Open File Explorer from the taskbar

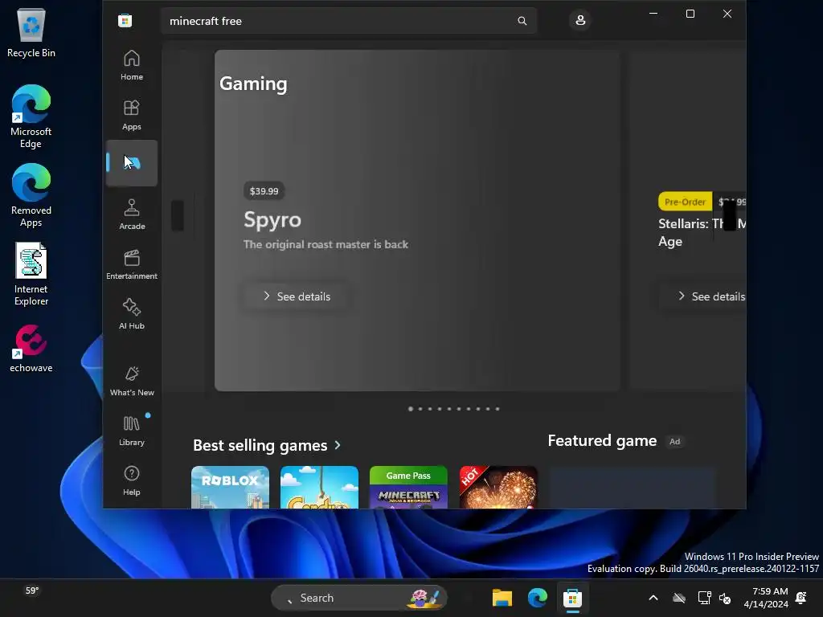502,598
